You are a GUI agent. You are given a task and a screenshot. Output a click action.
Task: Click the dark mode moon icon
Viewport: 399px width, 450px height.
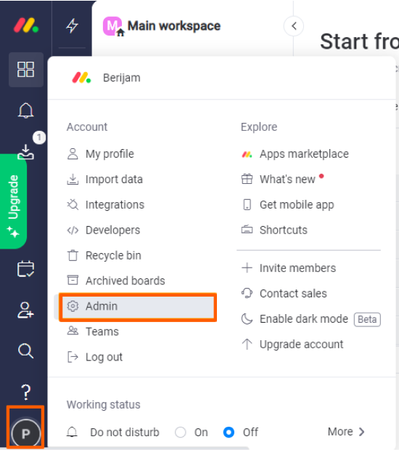pos(247,319)
